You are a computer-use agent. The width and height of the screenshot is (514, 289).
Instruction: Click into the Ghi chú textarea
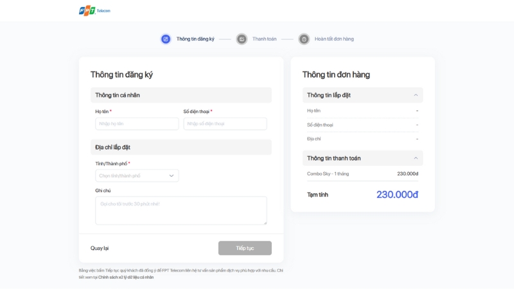click(x=181, y=211)
